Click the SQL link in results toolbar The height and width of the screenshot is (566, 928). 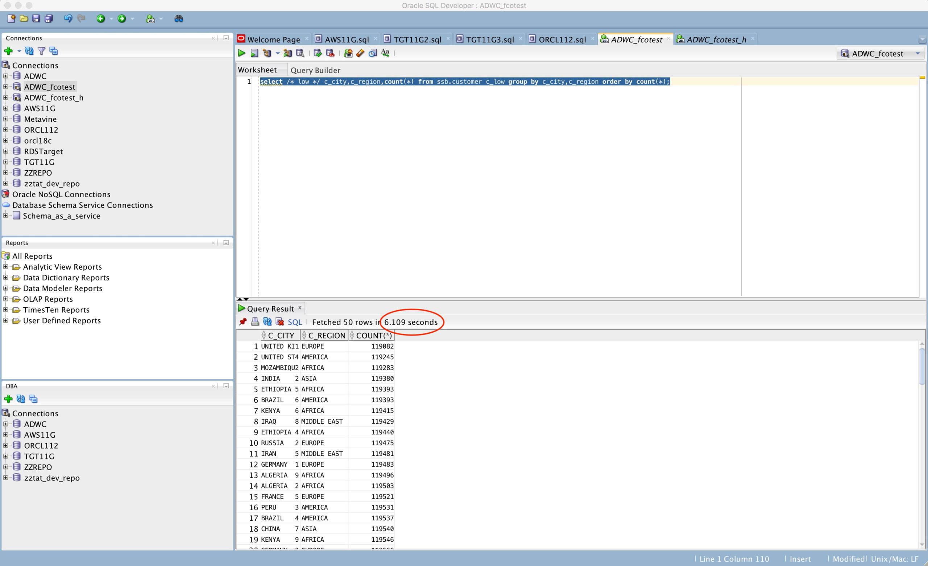click(x=294, y=322)
